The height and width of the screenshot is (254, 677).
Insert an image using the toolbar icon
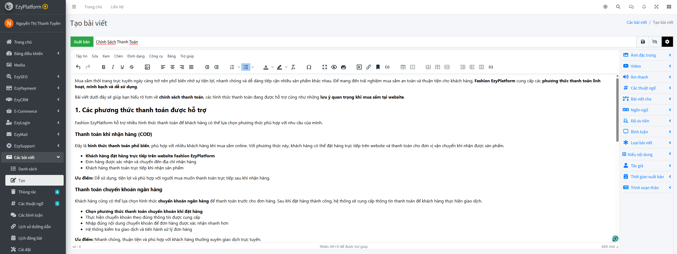pos(147,67)
